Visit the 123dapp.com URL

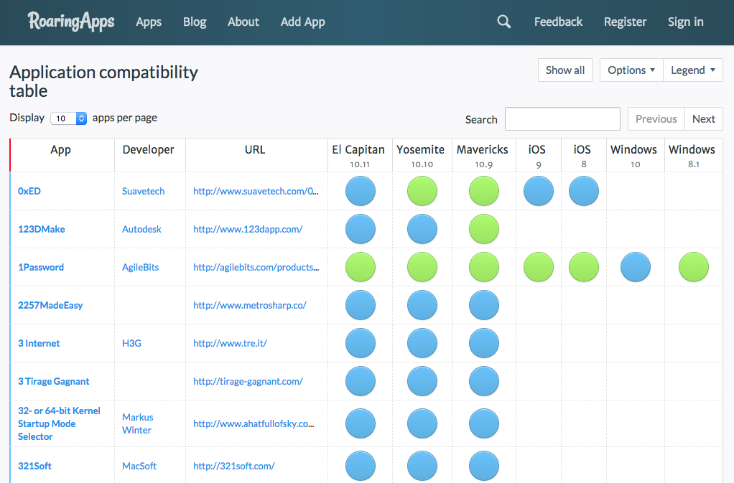[x=248, y=229]
